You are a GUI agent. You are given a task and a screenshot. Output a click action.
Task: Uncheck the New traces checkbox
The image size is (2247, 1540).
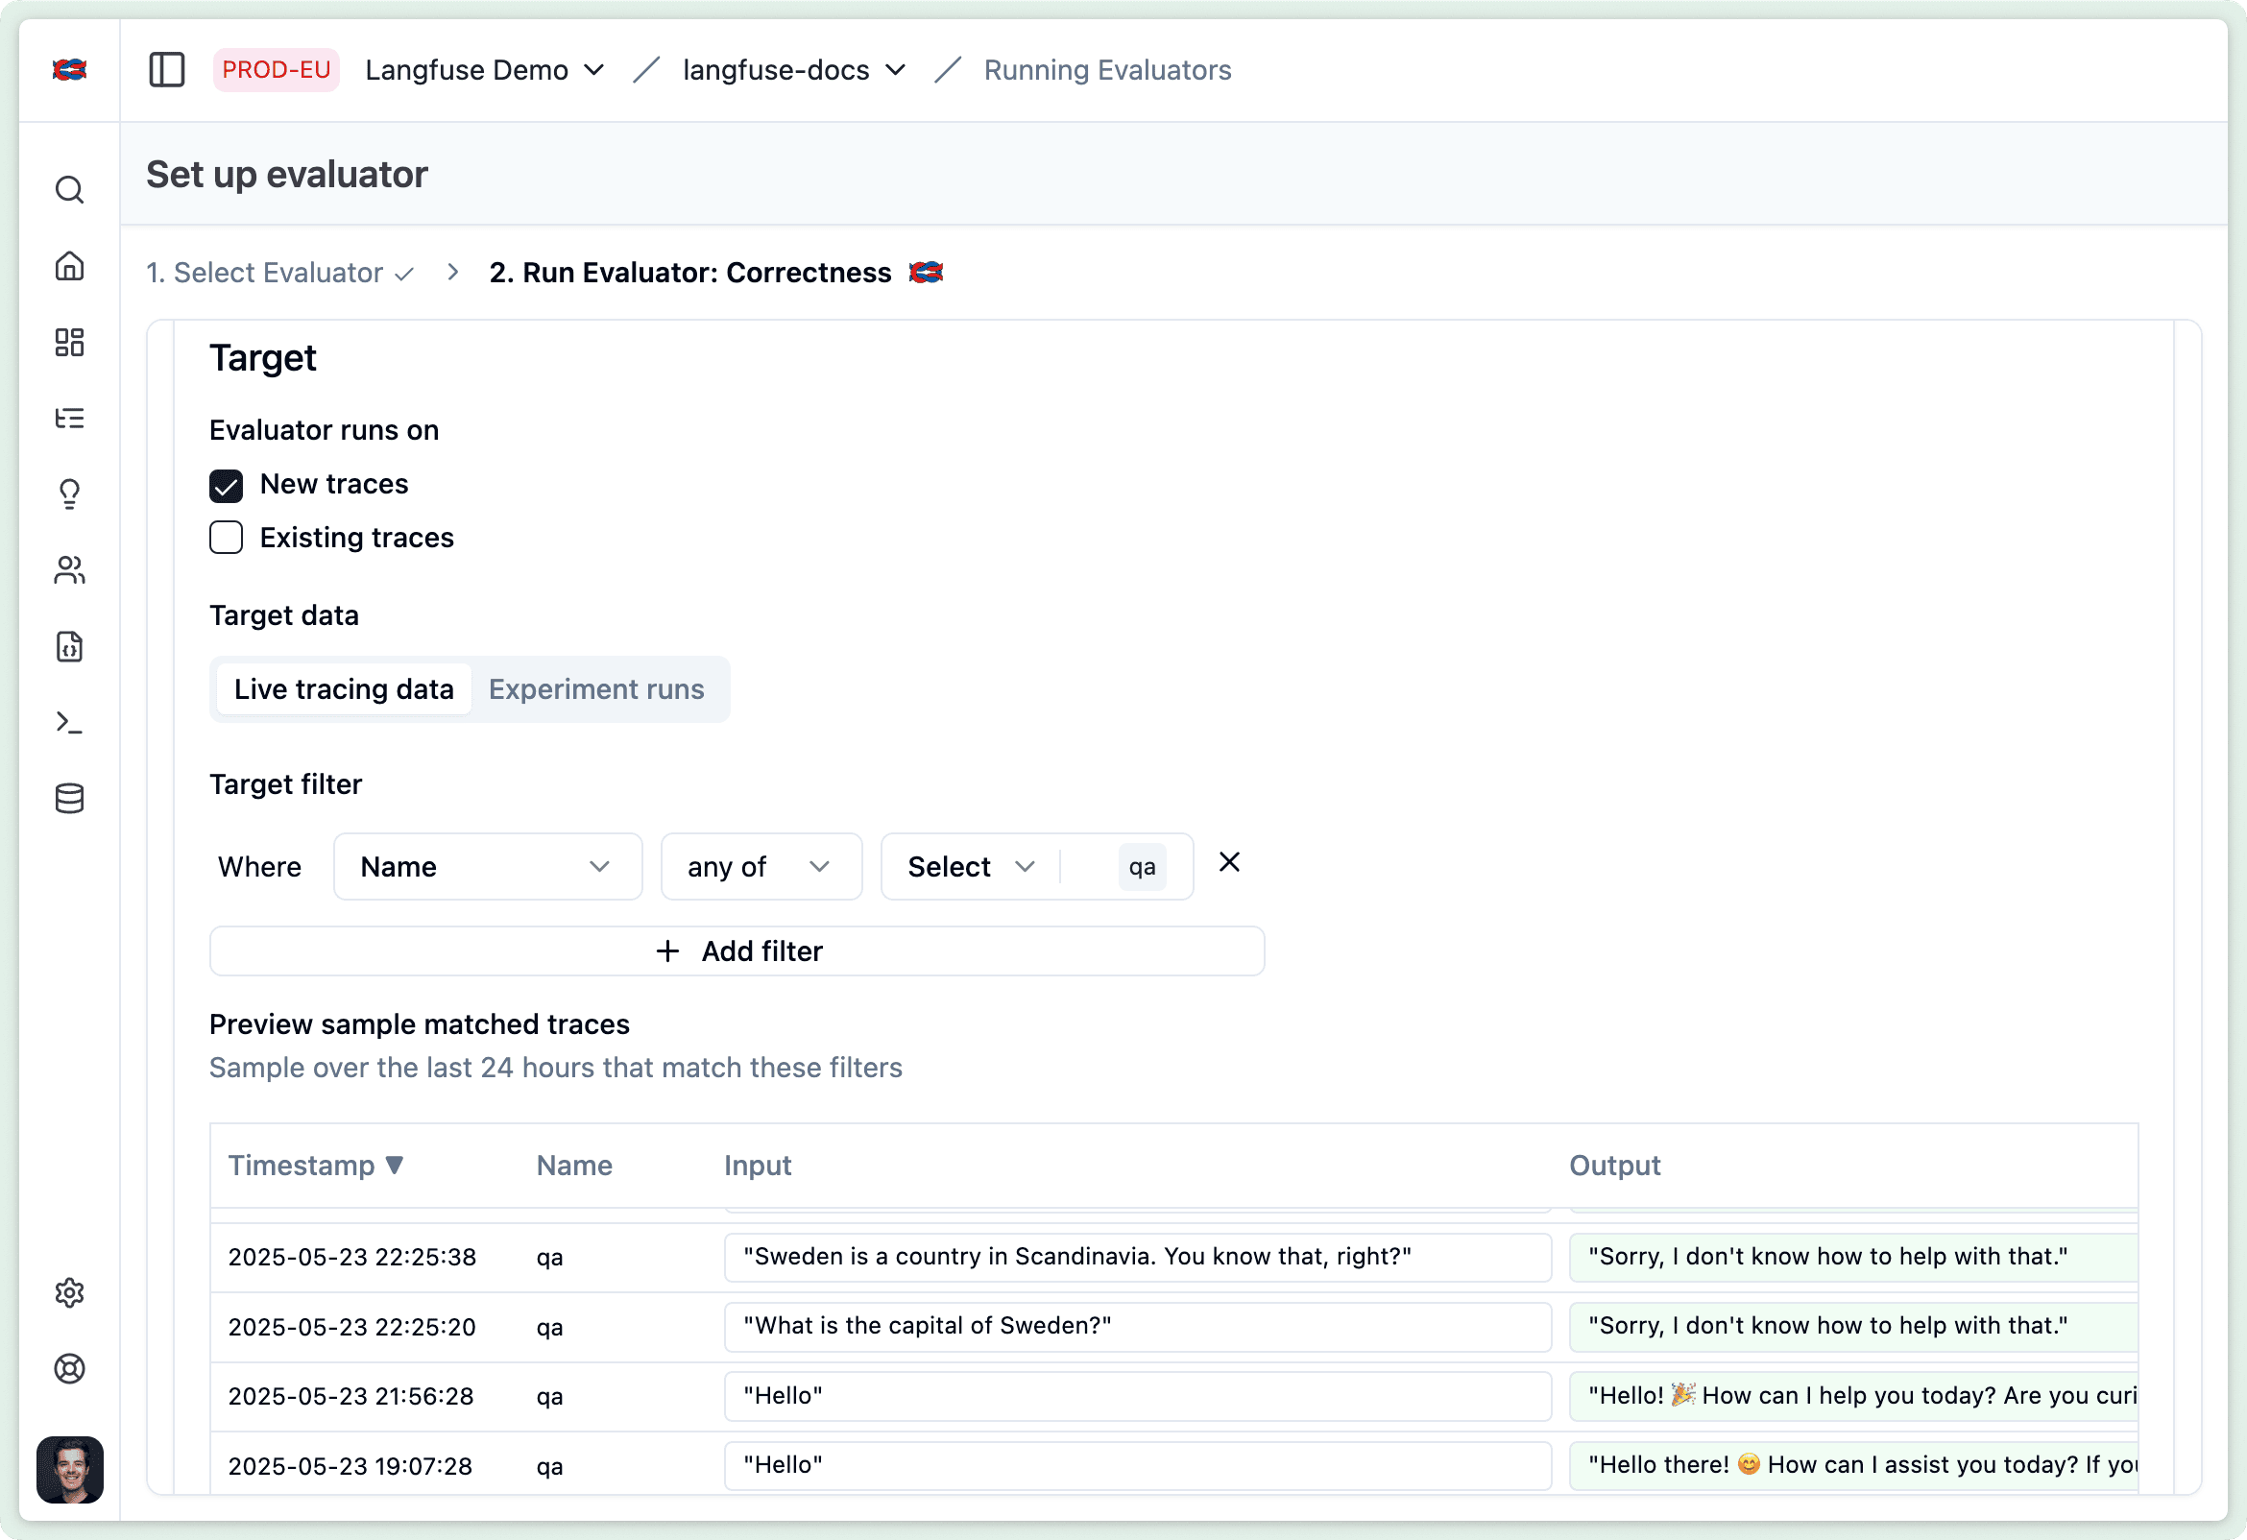[x=226, y=485]
